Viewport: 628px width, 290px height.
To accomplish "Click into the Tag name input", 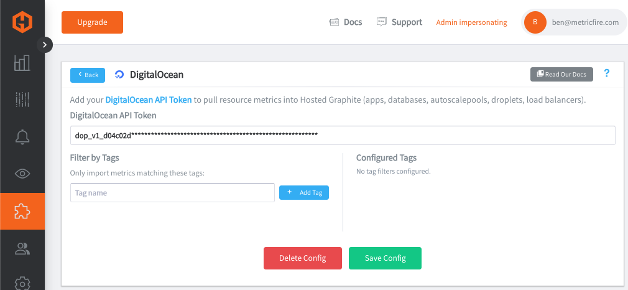I will point(172,192).
